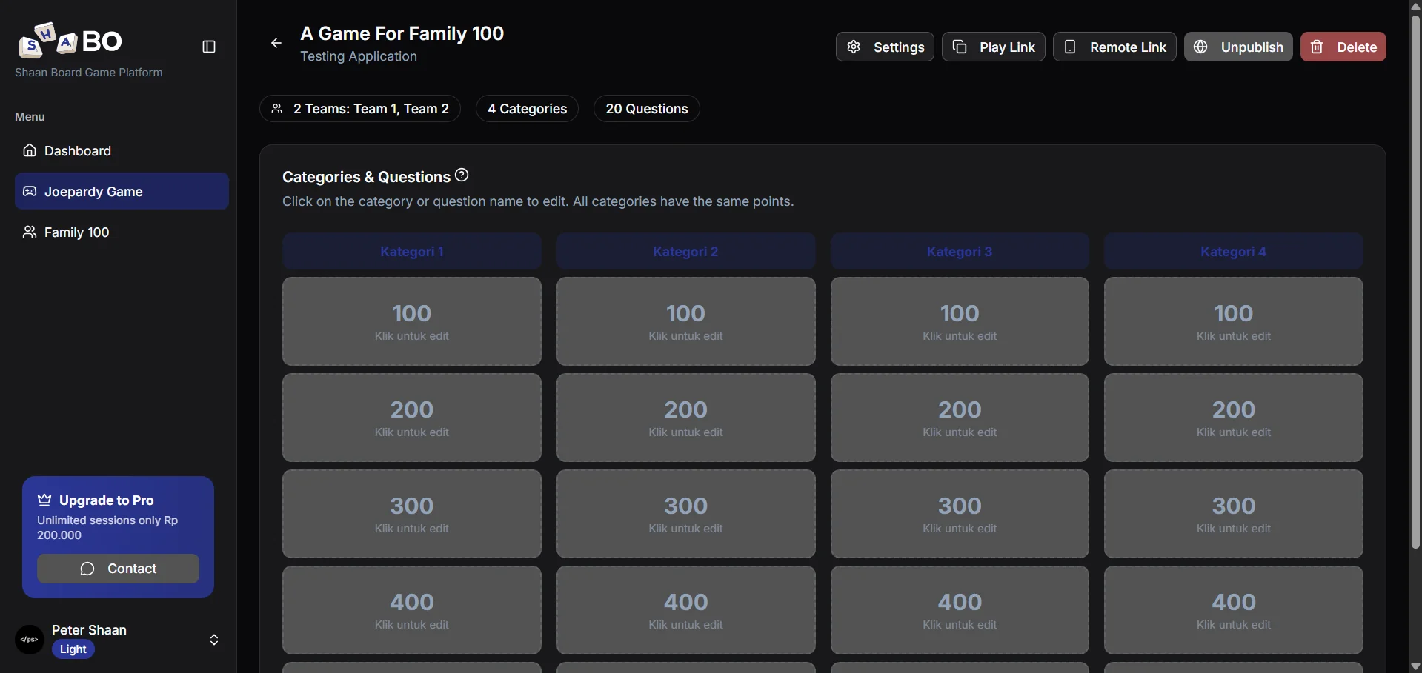Open the help icon next to Categories & Questions
This screenshot has height=673, width=1422.
(462, 175)
